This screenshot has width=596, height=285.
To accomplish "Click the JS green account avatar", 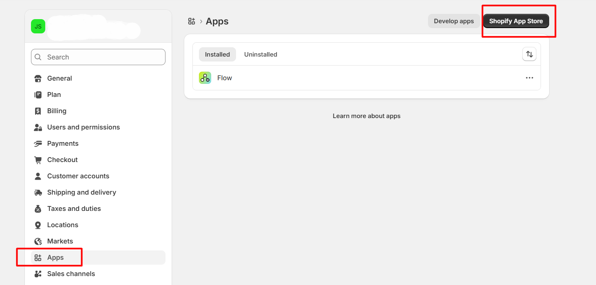I will (x=38, y=26).
